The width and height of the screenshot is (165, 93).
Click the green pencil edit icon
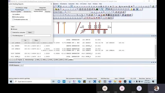(x=153, y=6)
